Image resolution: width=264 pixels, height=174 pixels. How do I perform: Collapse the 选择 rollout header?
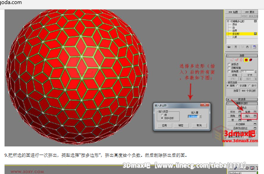[242, 56]
